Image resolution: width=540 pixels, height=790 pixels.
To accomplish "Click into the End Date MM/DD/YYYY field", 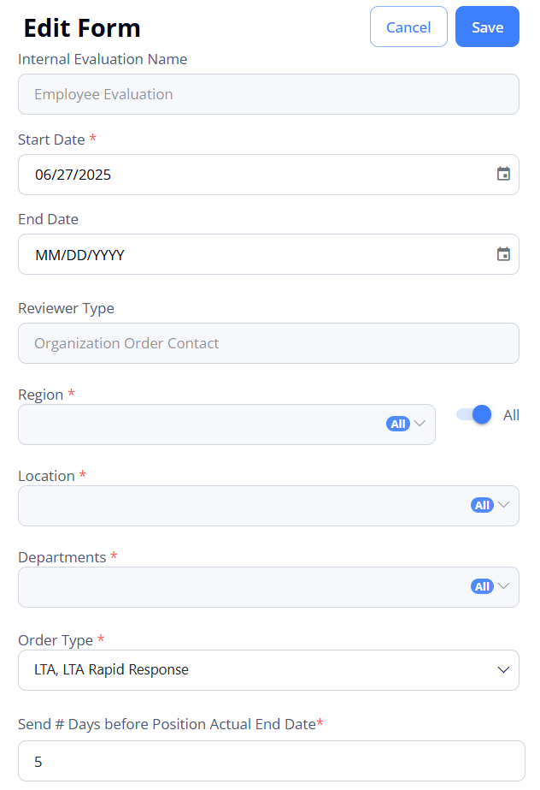I will [x=214, y=254].
